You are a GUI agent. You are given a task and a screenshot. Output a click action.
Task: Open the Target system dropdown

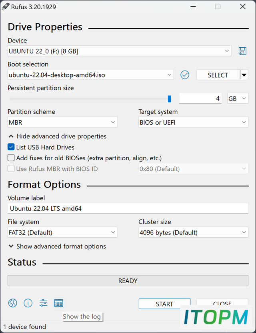(x=193, y=122)
